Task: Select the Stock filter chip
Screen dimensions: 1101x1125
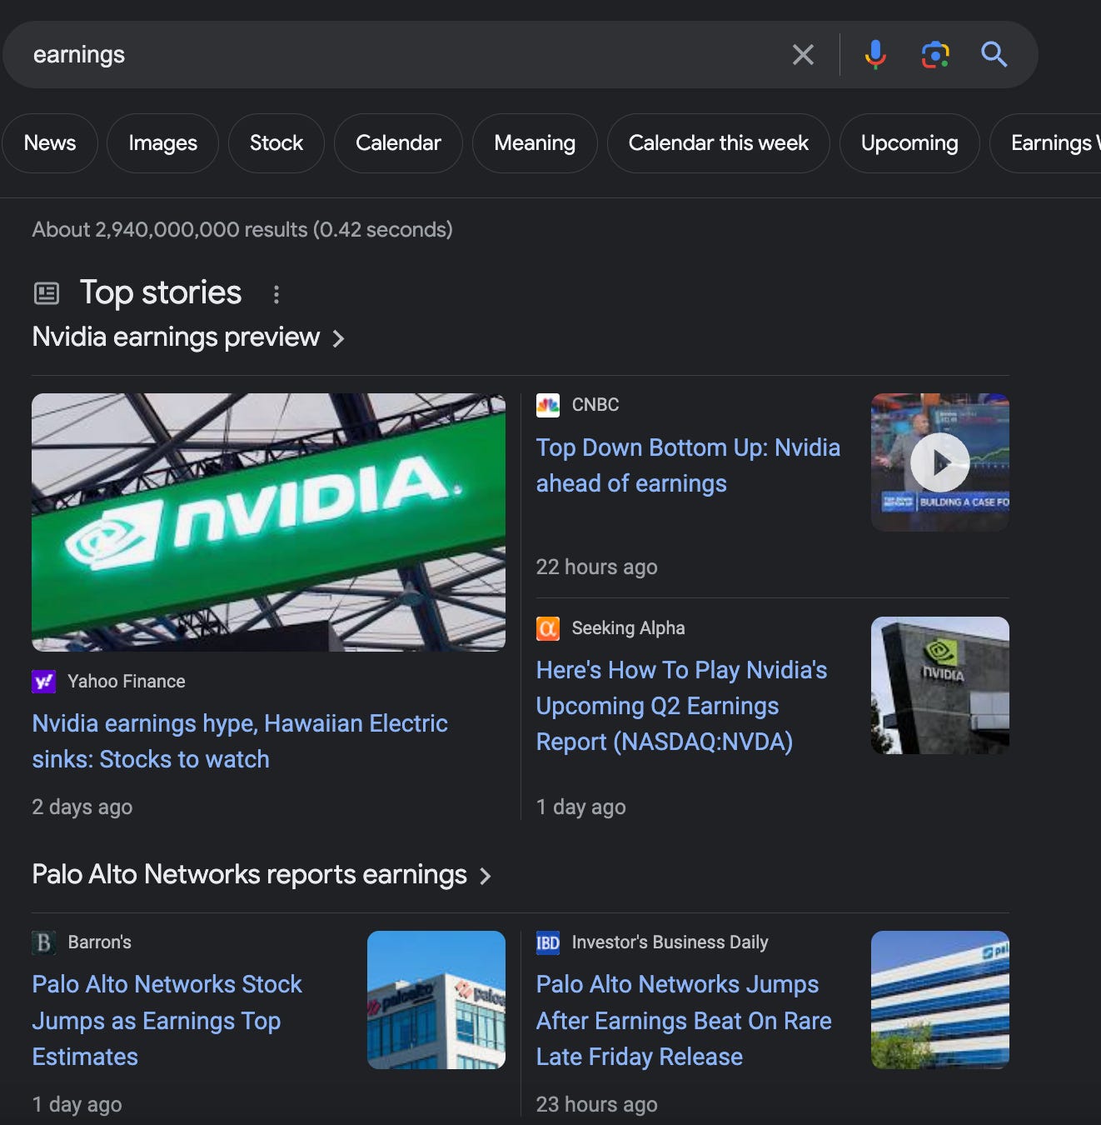Action: point(276,143)
